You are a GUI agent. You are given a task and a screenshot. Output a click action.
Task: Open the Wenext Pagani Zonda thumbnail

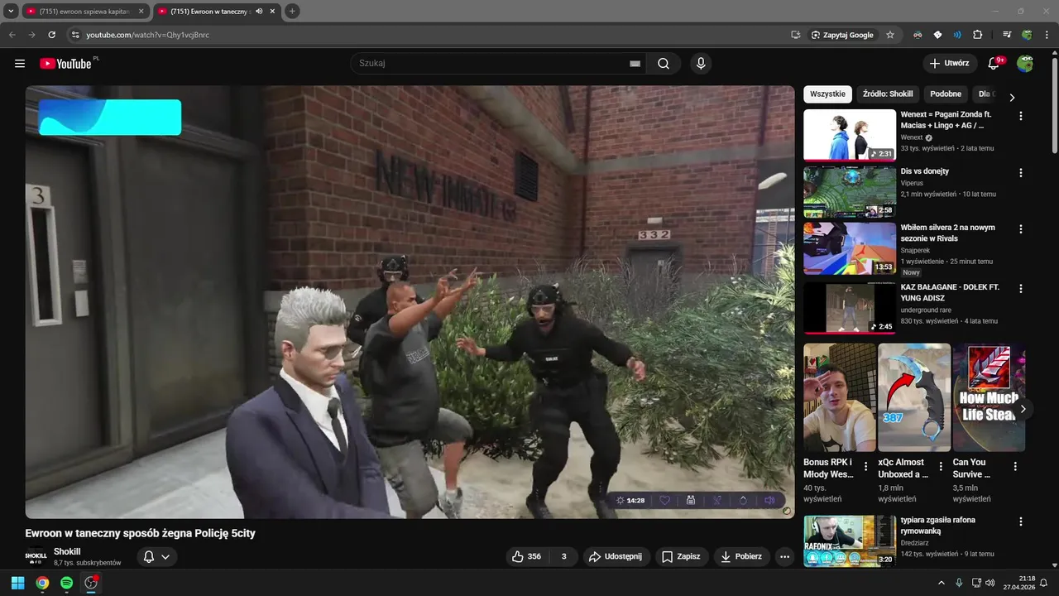850,135
